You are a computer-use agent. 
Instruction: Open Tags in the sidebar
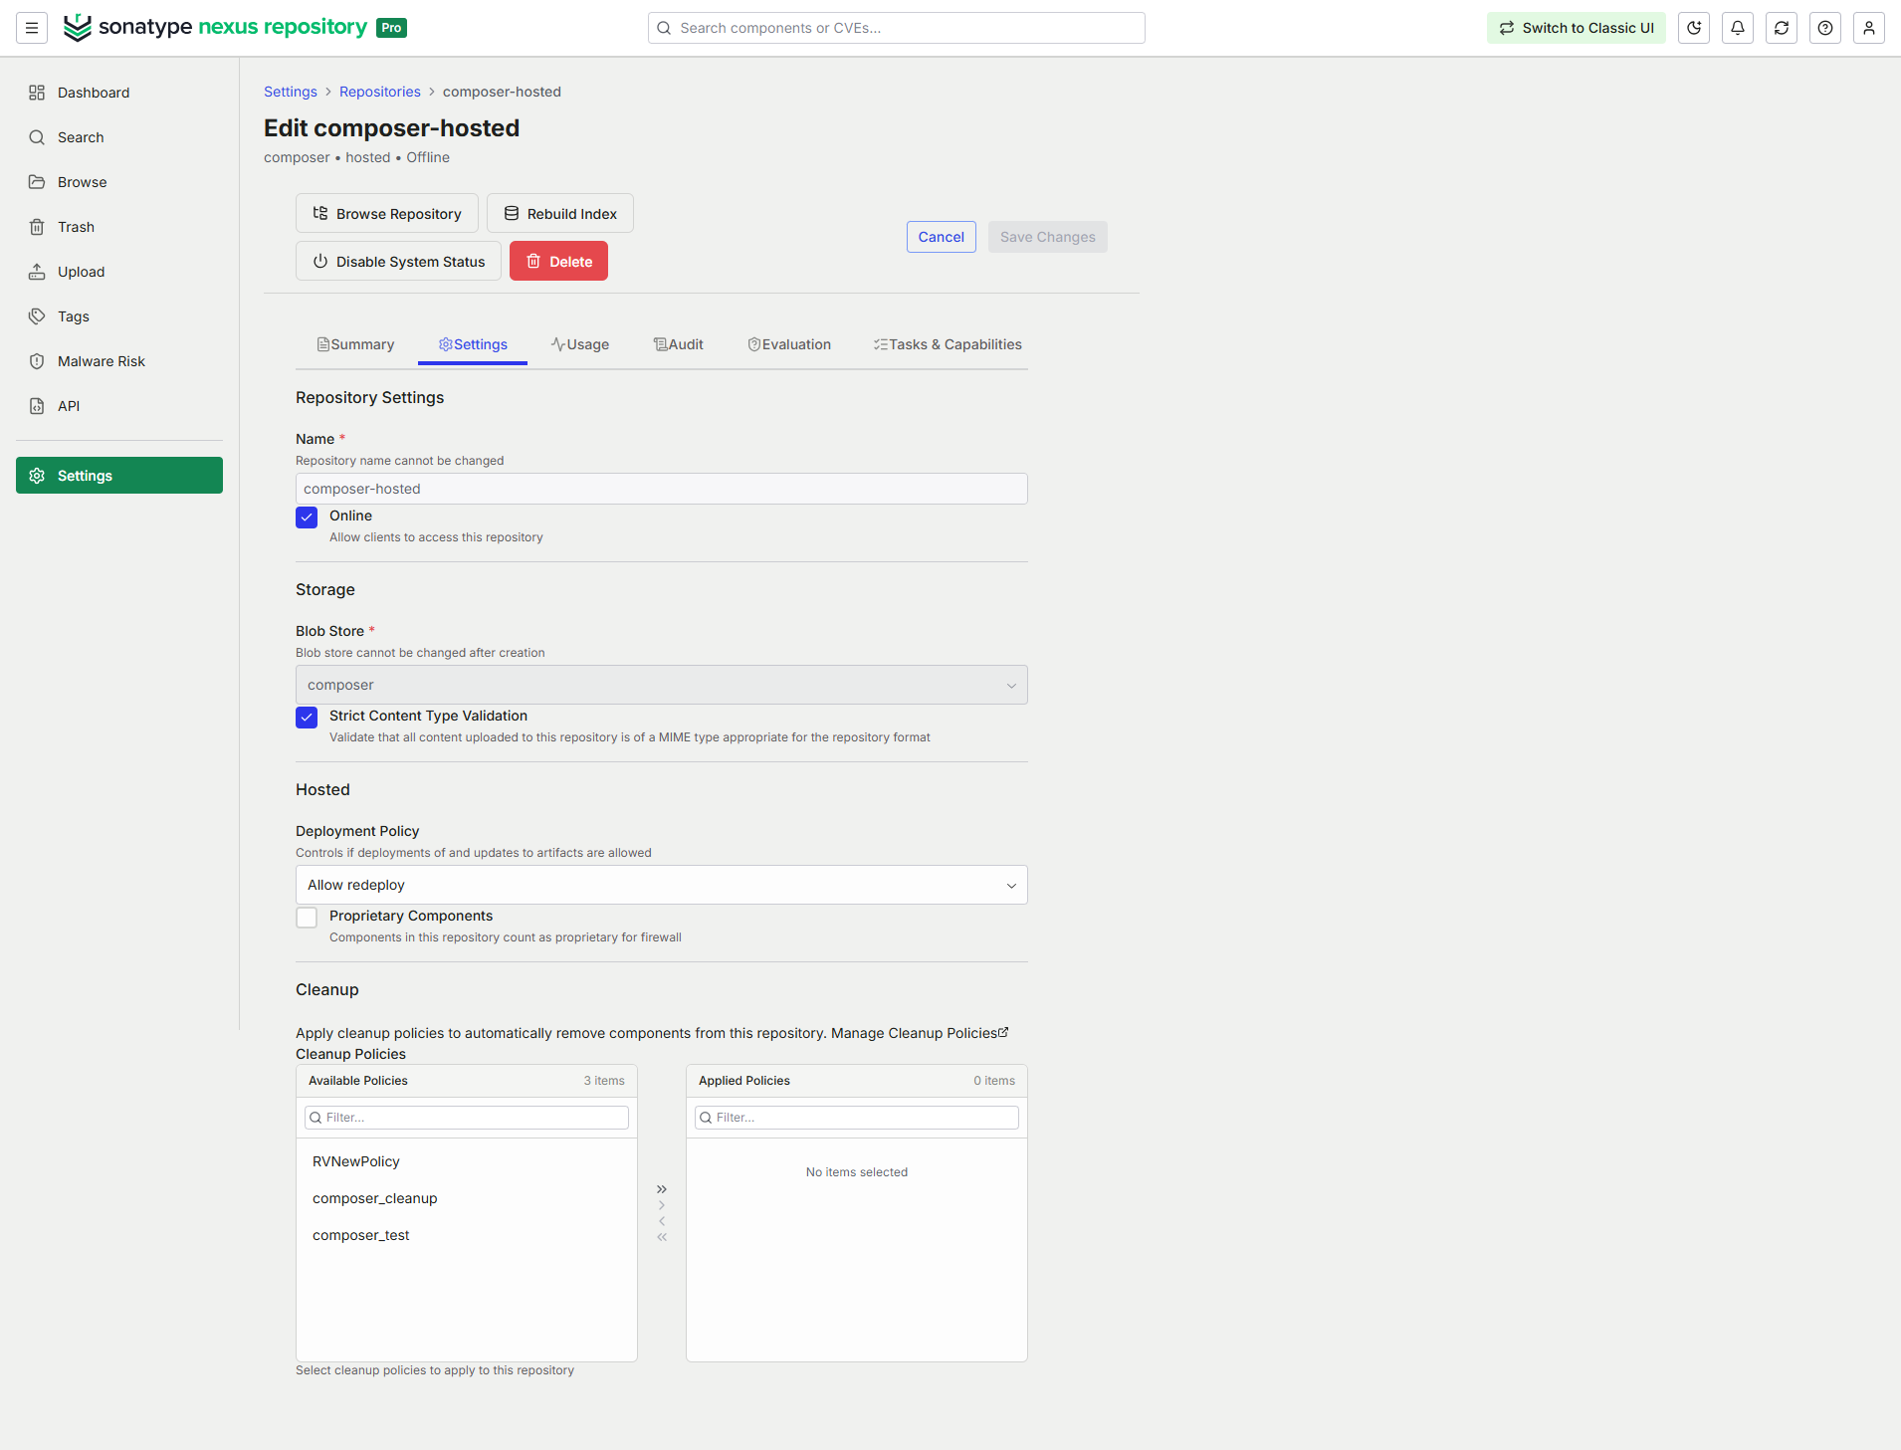pos(119,316)
